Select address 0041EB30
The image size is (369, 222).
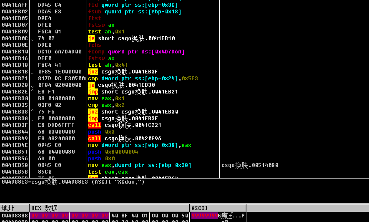click(15, 98)
